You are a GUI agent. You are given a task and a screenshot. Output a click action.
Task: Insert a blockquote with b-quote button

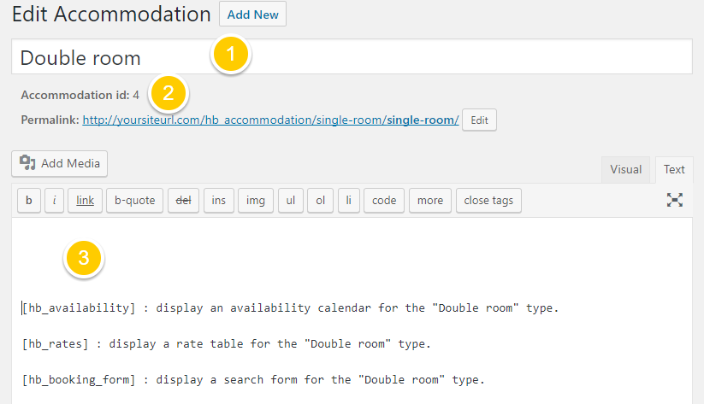(x=135, y=201)
